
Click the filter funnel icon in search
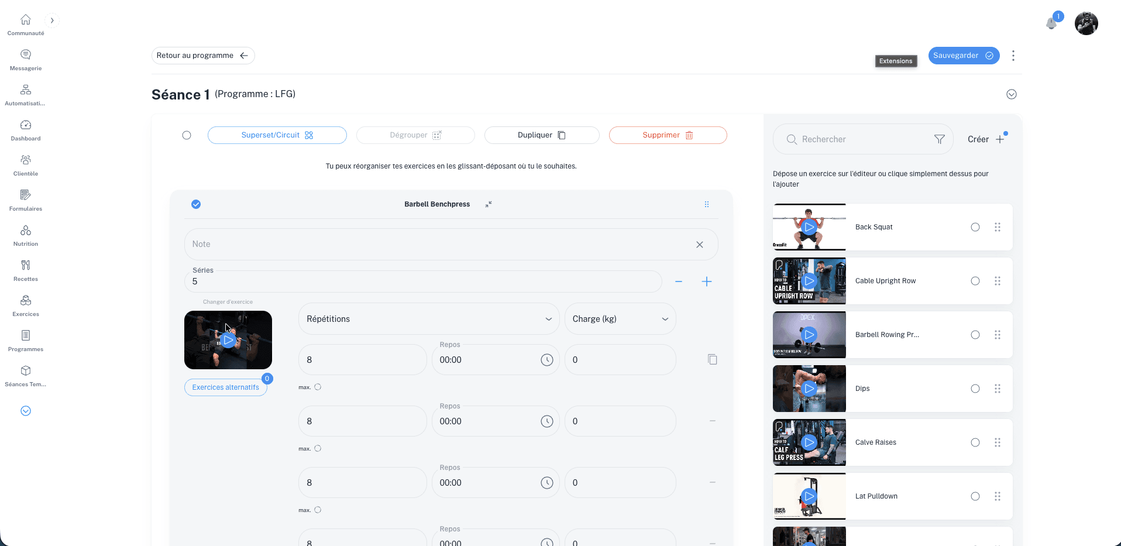pyautogui.click(x=939, y=139)
